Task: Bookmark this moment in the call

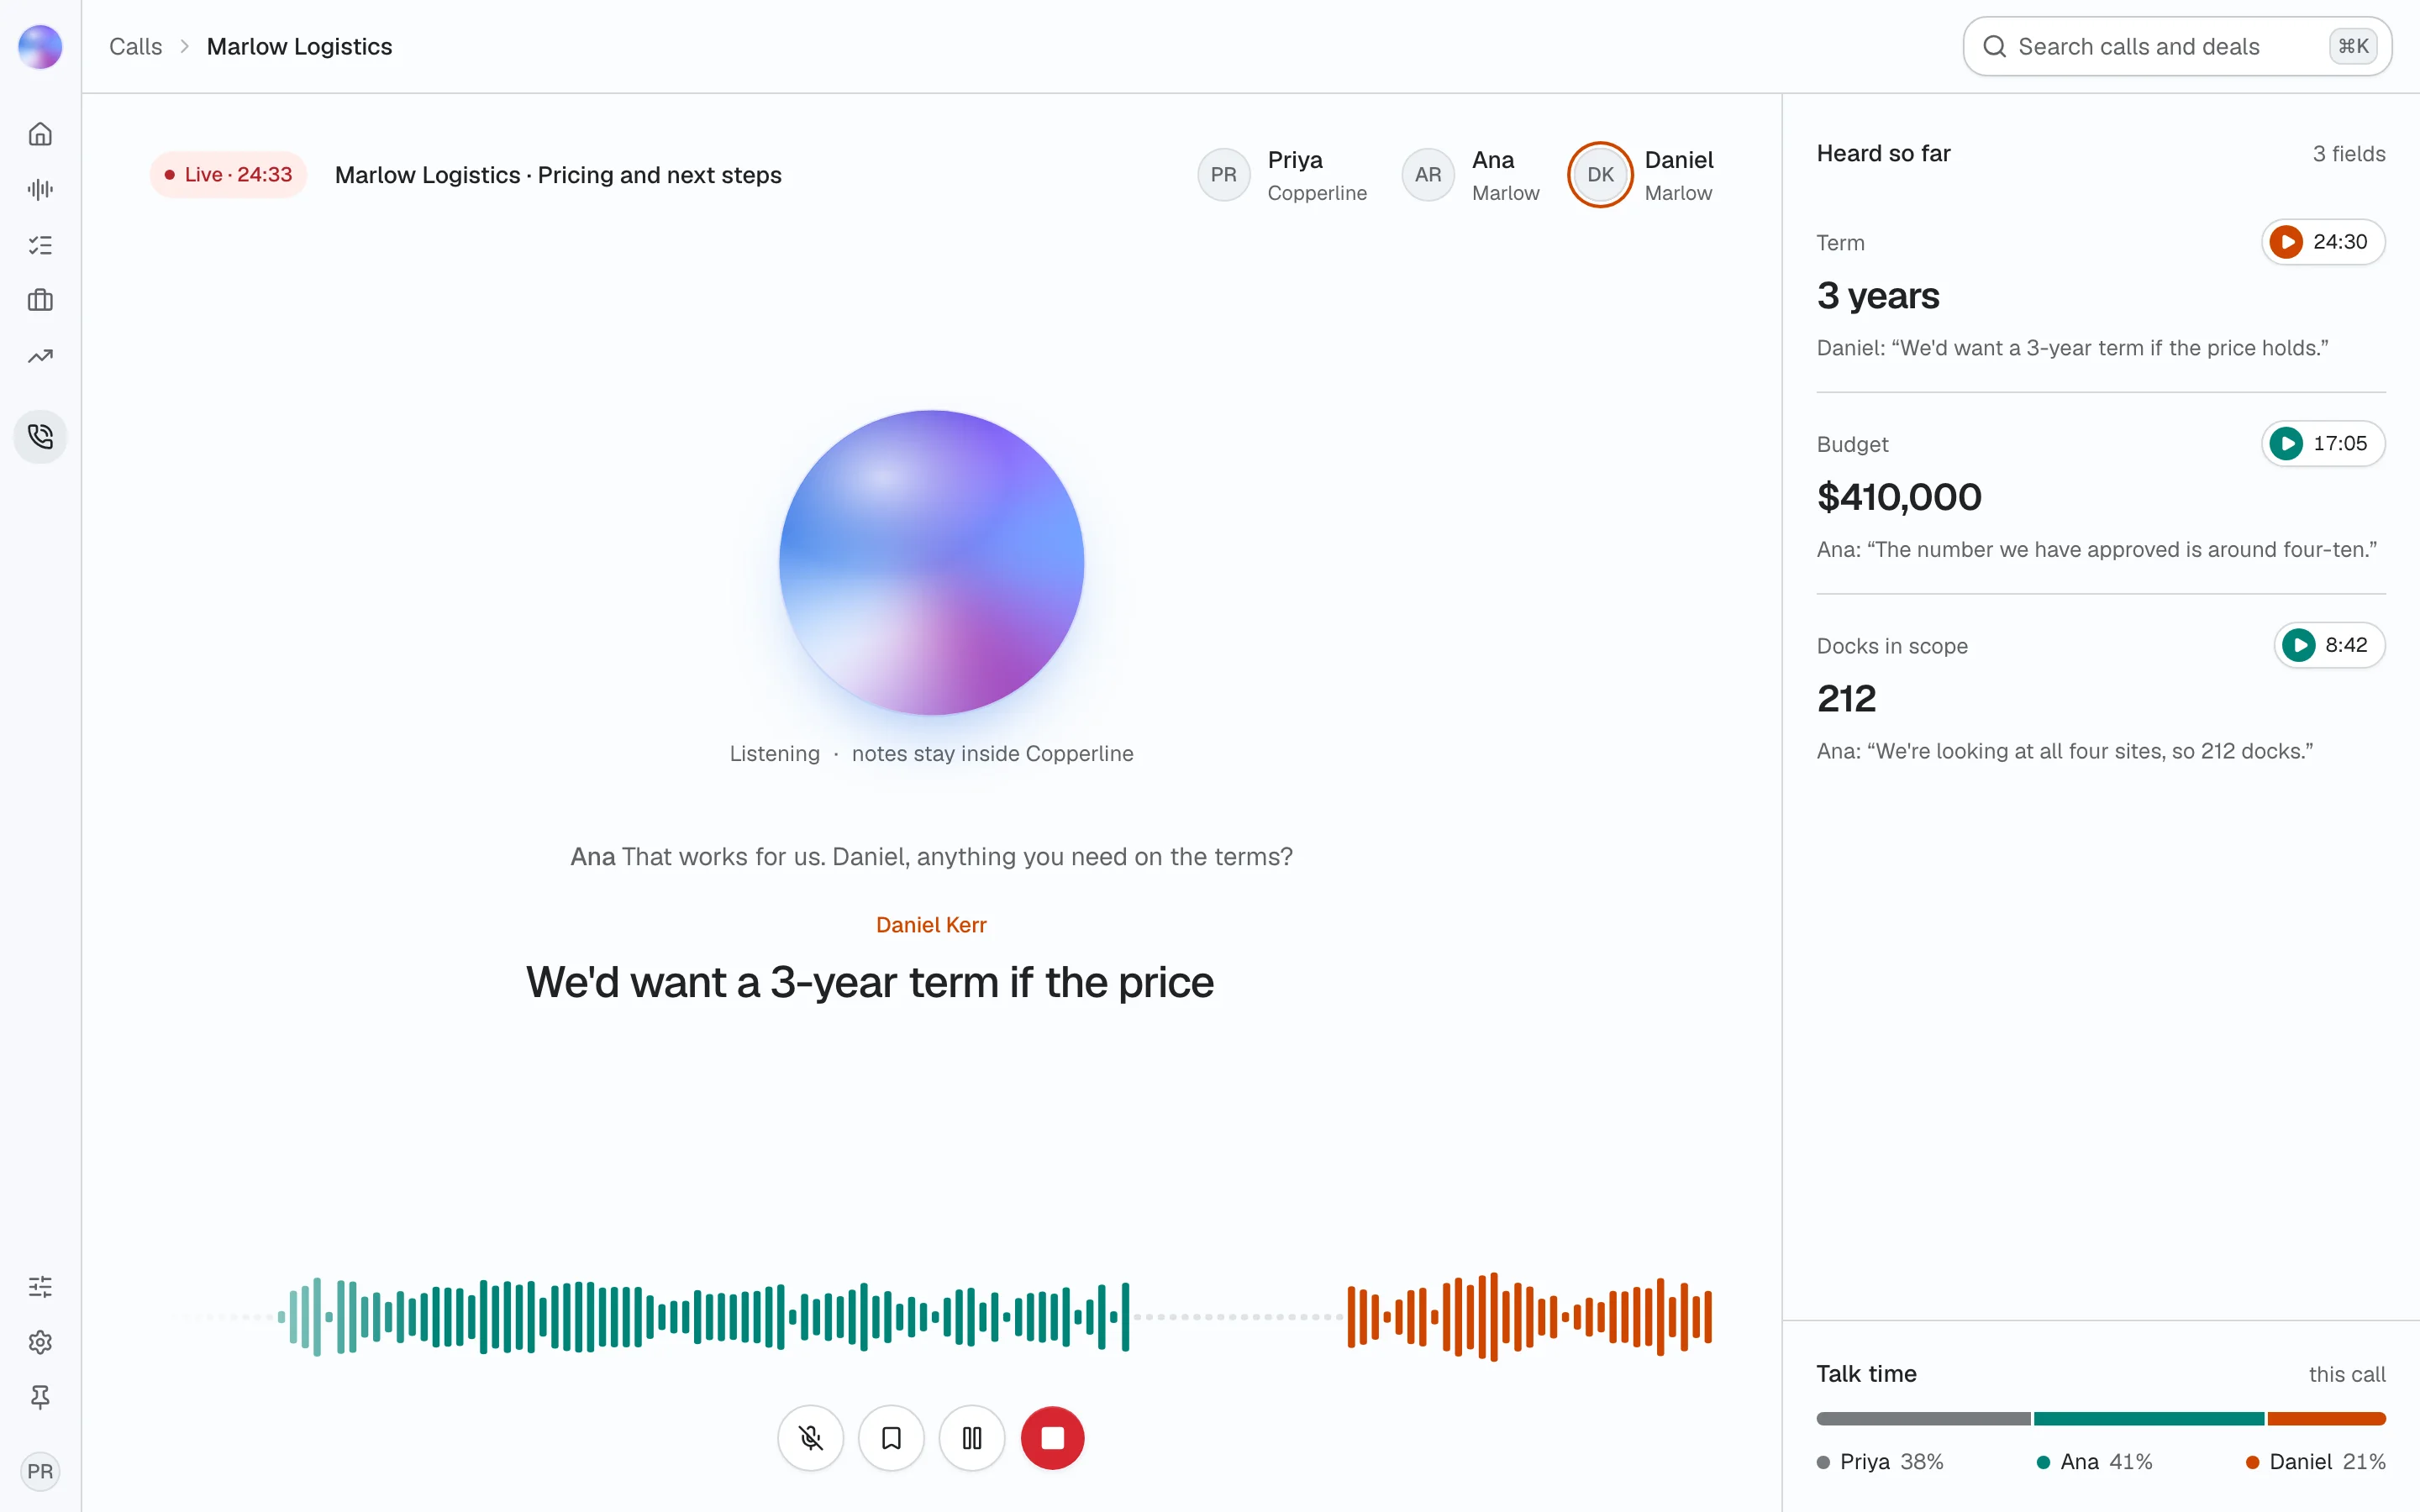Action: pyautogui.click(x=891, y=1438)
